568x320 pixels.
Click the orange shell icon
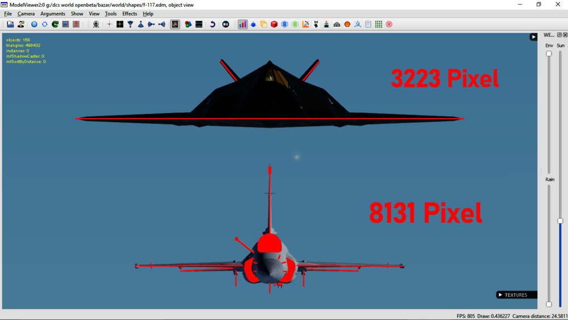tap(348, 24)
